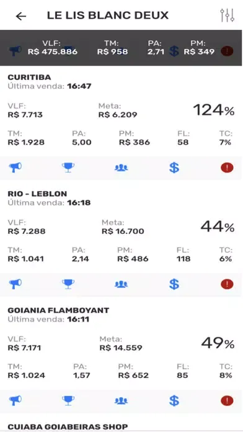Viewport: 243px width, 432px height.
Task: Tap the dollar icon for Rio - Leblon
Action: pyautogui.click(x=174, y=284)
